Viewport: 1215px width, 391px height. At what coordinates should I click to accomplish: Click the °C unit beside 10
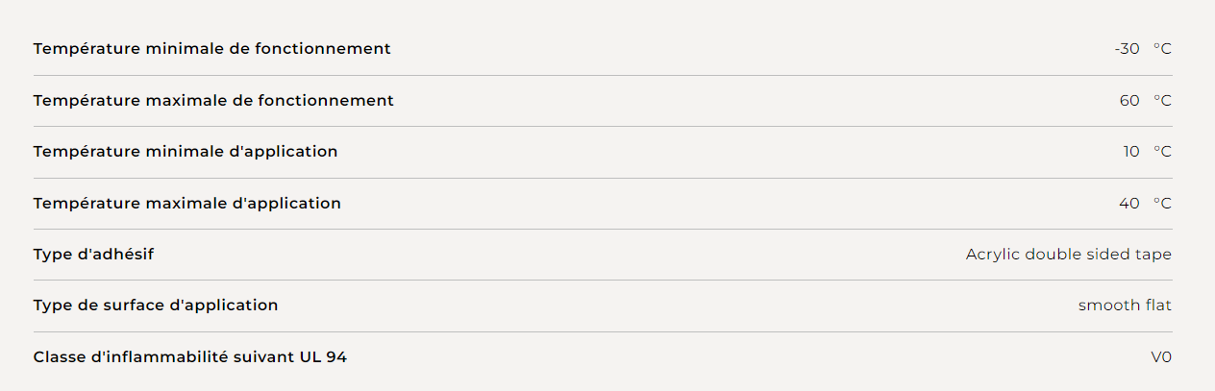1162,152
